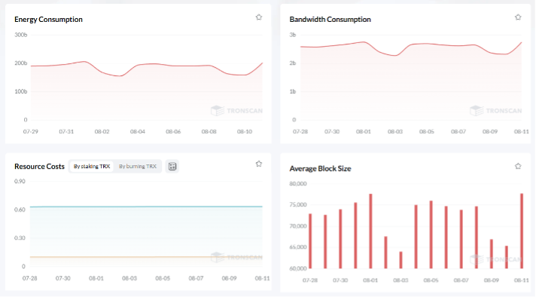Select the By staking TRX option

coord(92,167)
